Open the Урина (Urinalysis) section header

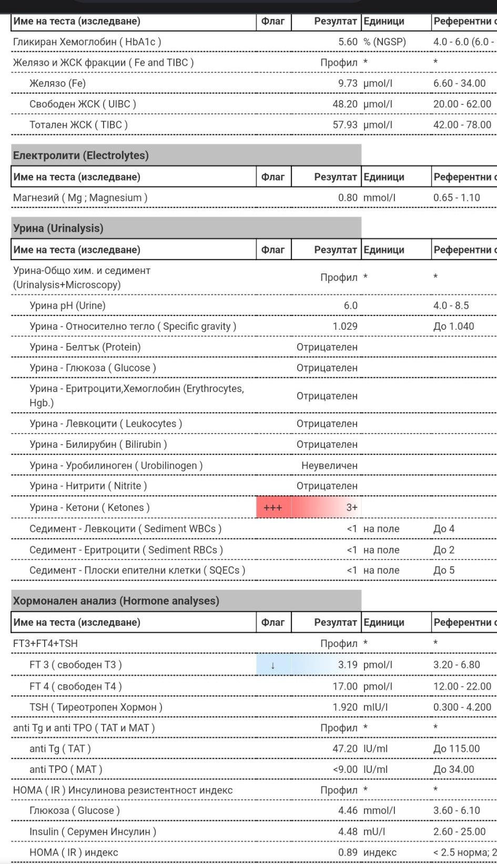pyautogui.click(x=58, y=228)
